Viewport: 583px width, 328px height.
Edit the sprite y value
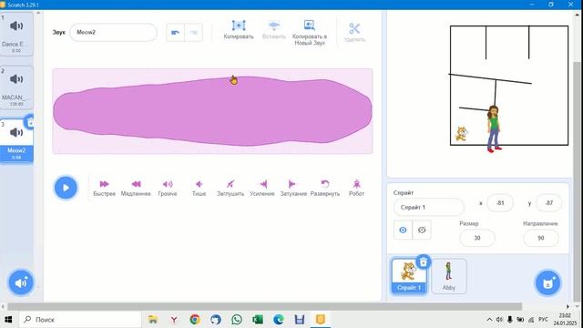[548, 203]
